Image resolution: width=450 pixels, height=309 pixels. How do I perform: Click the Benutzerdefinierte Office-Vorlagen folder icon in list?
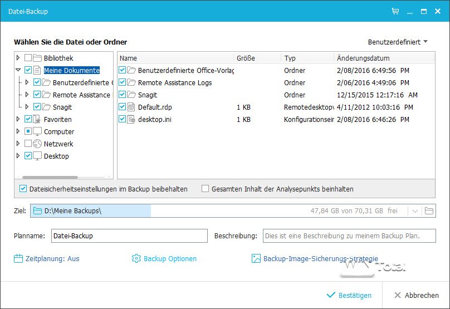[x=131, y=70]
